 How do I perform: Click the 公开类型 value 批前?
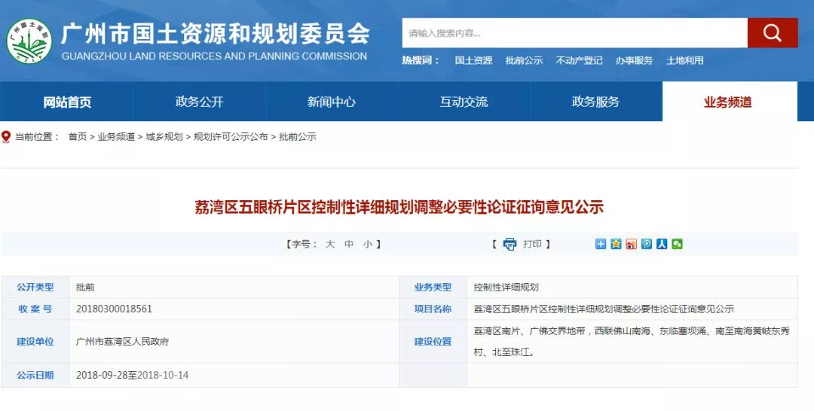pos(85,287)
